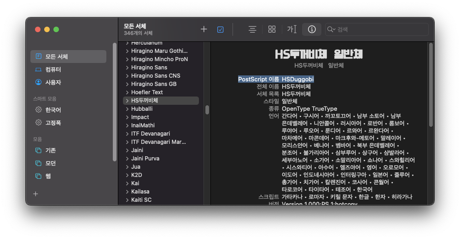Image resolution: width=460 pixels, height=239 pixels.
Task: Expand HS두꺼비체 family chevron
Action: [128, 101]
